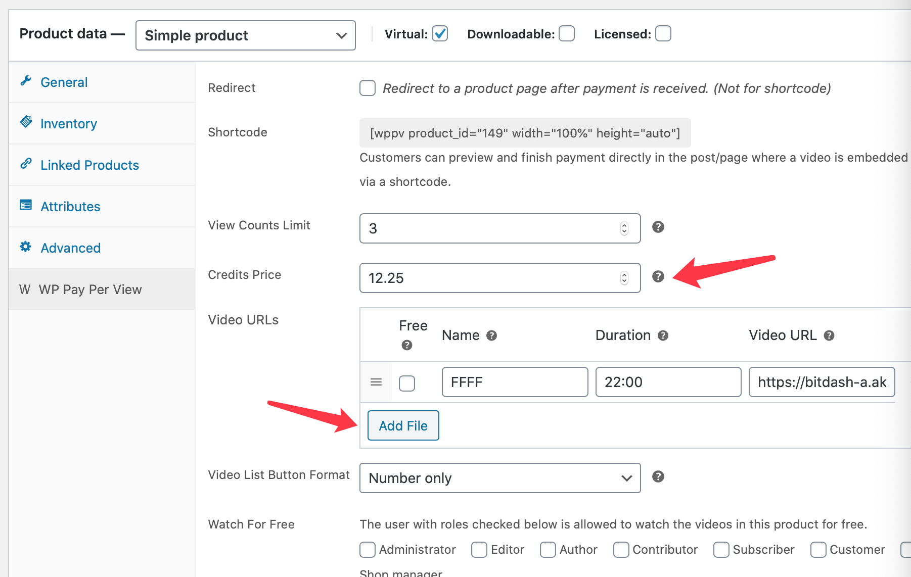Click the Add File button

tap(403, 425)
